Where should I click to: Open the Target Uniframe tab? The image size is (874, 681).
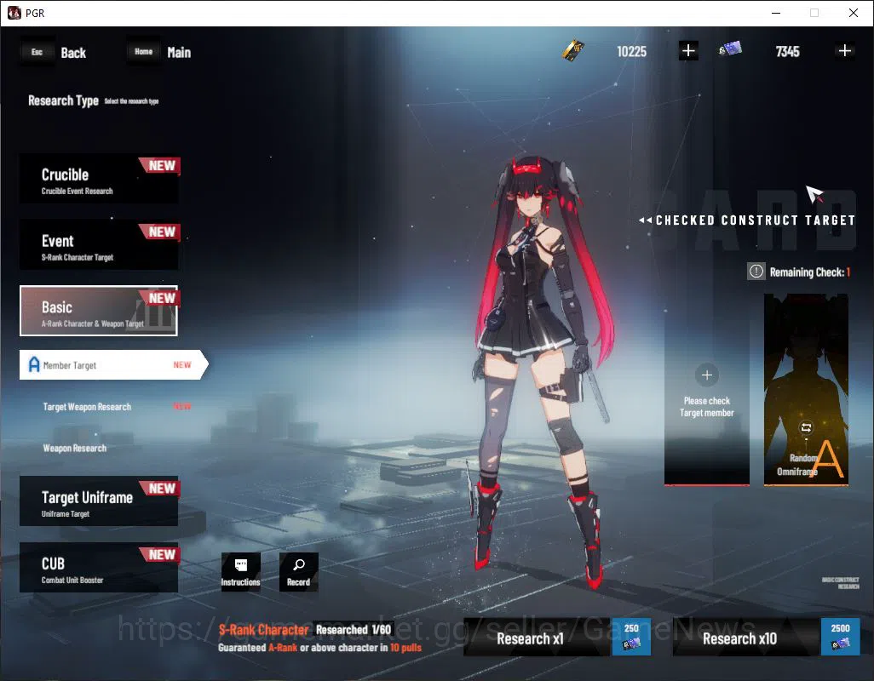[x=99, y=501]
